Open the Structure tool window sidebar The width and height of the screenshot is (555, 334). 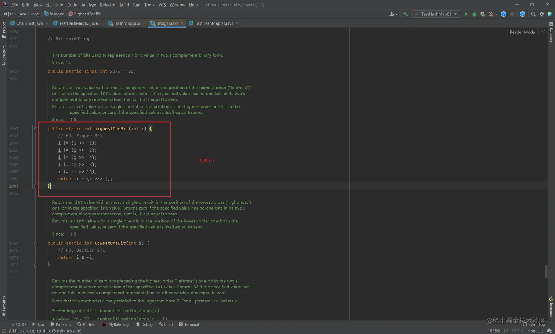point(4,55)
